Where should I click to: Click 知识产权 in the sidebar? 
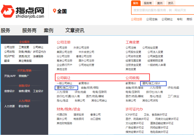click(9, 56)
